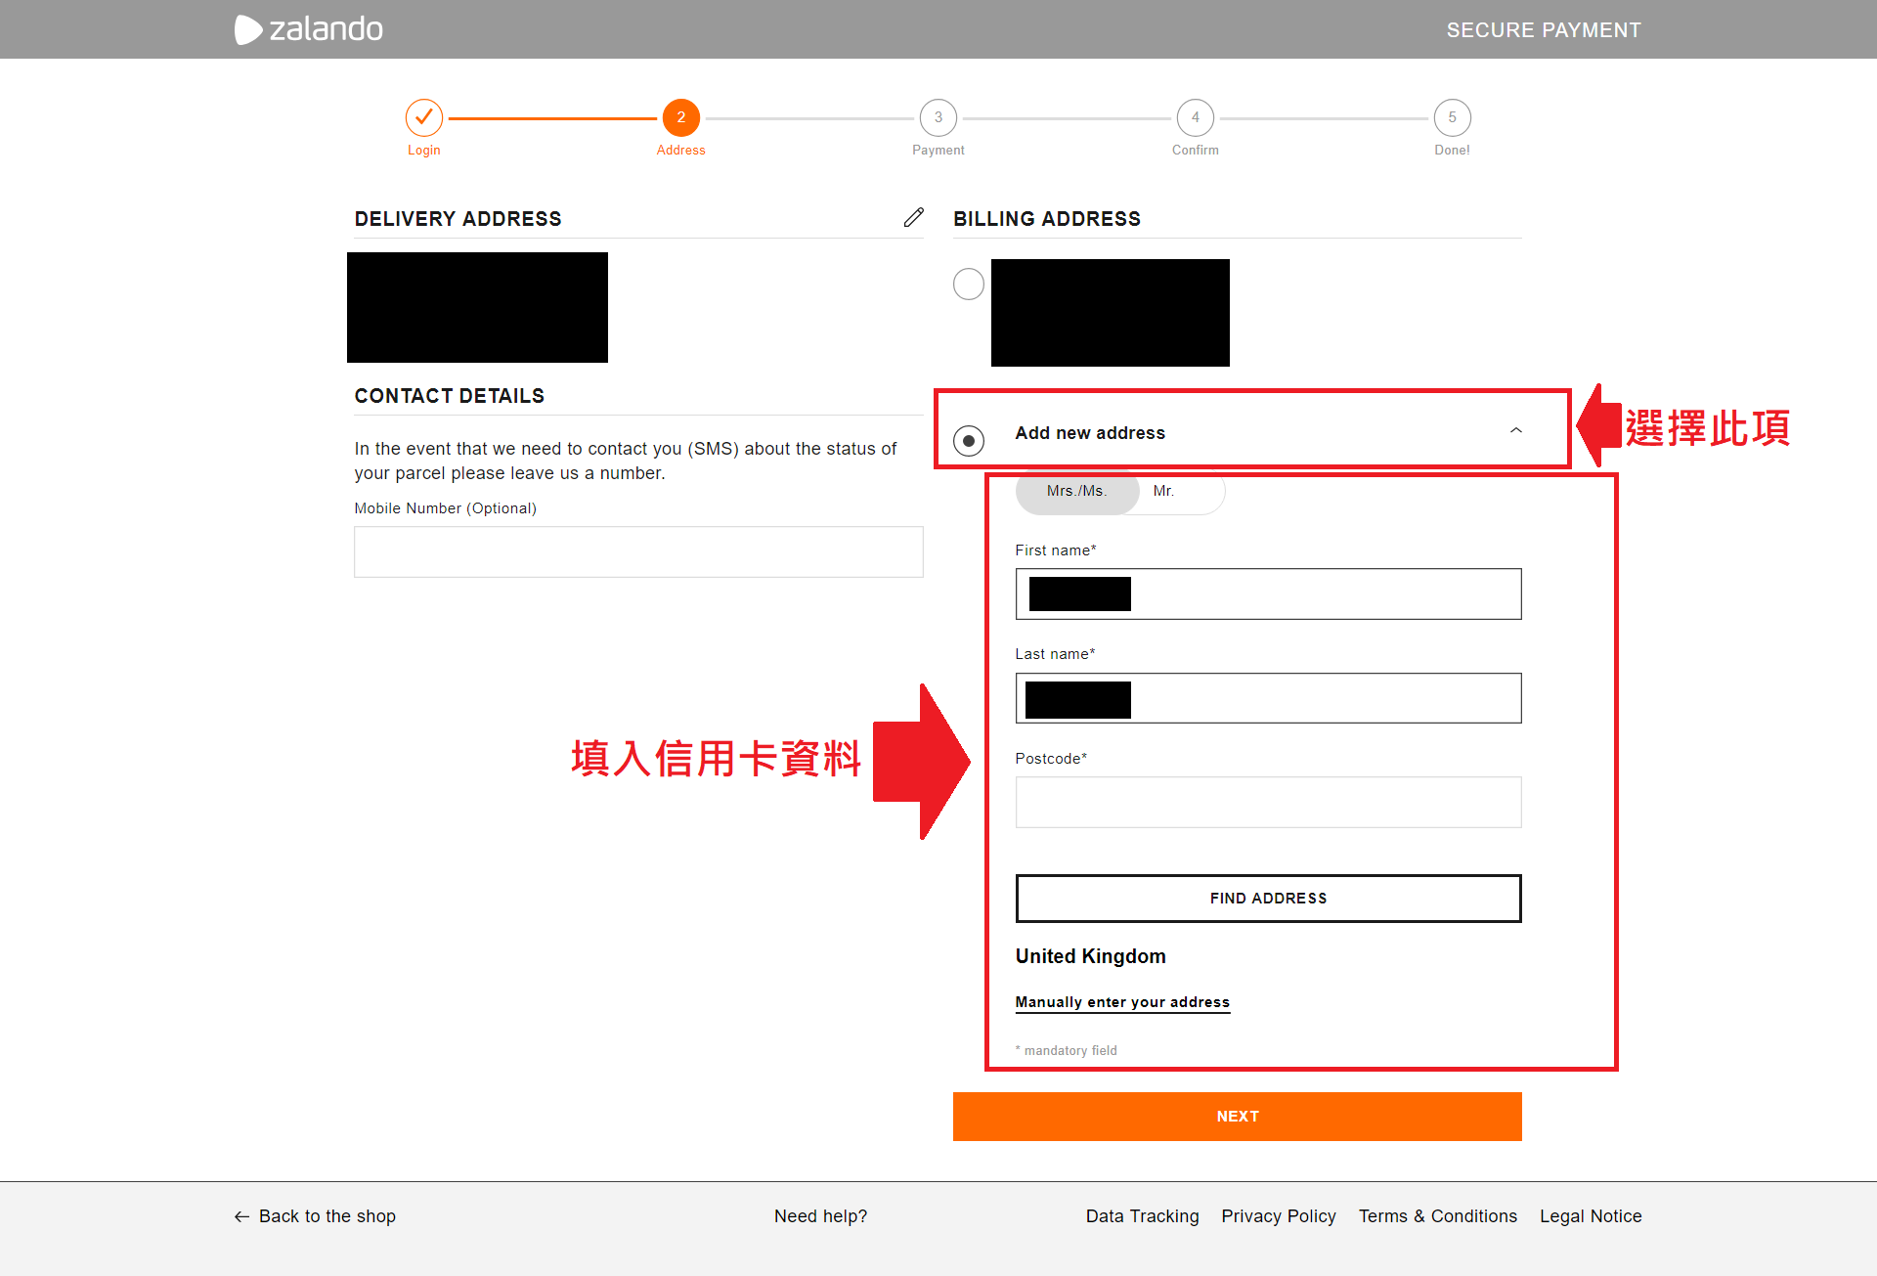Viewport: 1877px width, 1276px height.
Task: Click the step 2 Address circle
Action: point(680,117)
